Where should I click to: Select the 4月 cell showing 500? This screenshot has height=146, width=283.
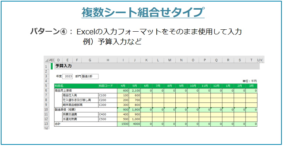[x=123, y=119]
